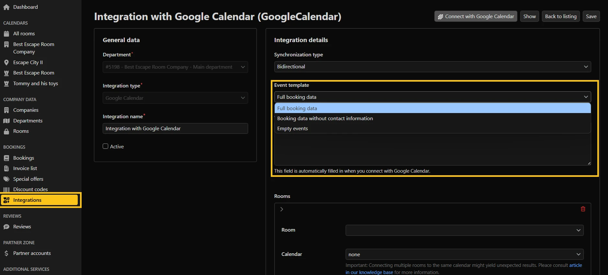608x275 pixels.
Task: Expand the room entry chevron
Action: pos(281,209)
